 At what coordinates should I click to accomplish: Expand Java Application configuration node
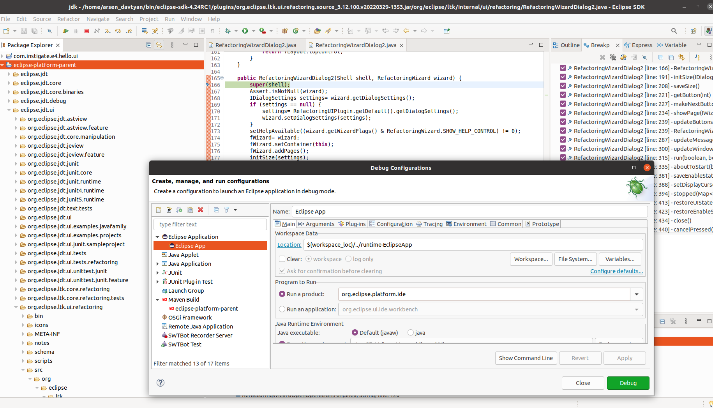pyautogui.click(x=157, y=264)
